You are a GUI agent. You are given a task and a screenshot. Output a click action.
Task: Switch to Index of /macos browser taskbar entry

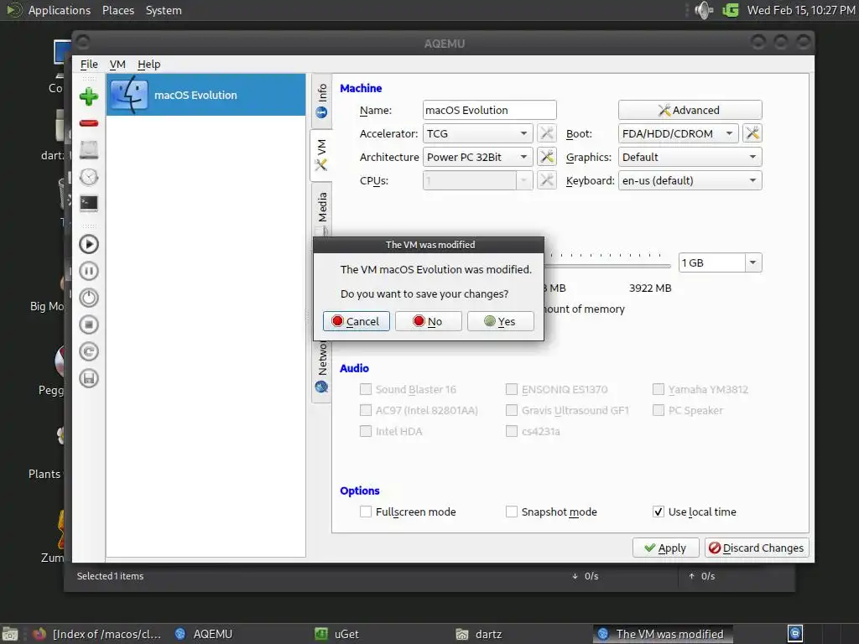point(97,634)
